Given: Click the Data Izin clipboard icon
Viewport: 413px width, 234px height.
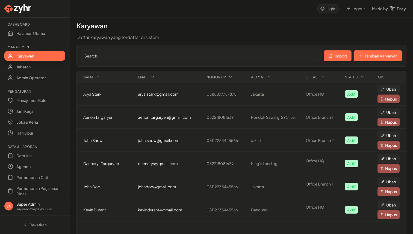Looking at the screenshot, I should pyautogui.click(x=10, y=156).
